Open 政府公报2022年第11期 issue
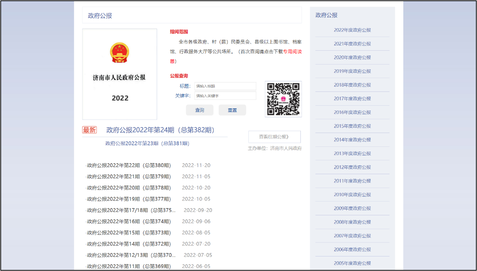 129,267
